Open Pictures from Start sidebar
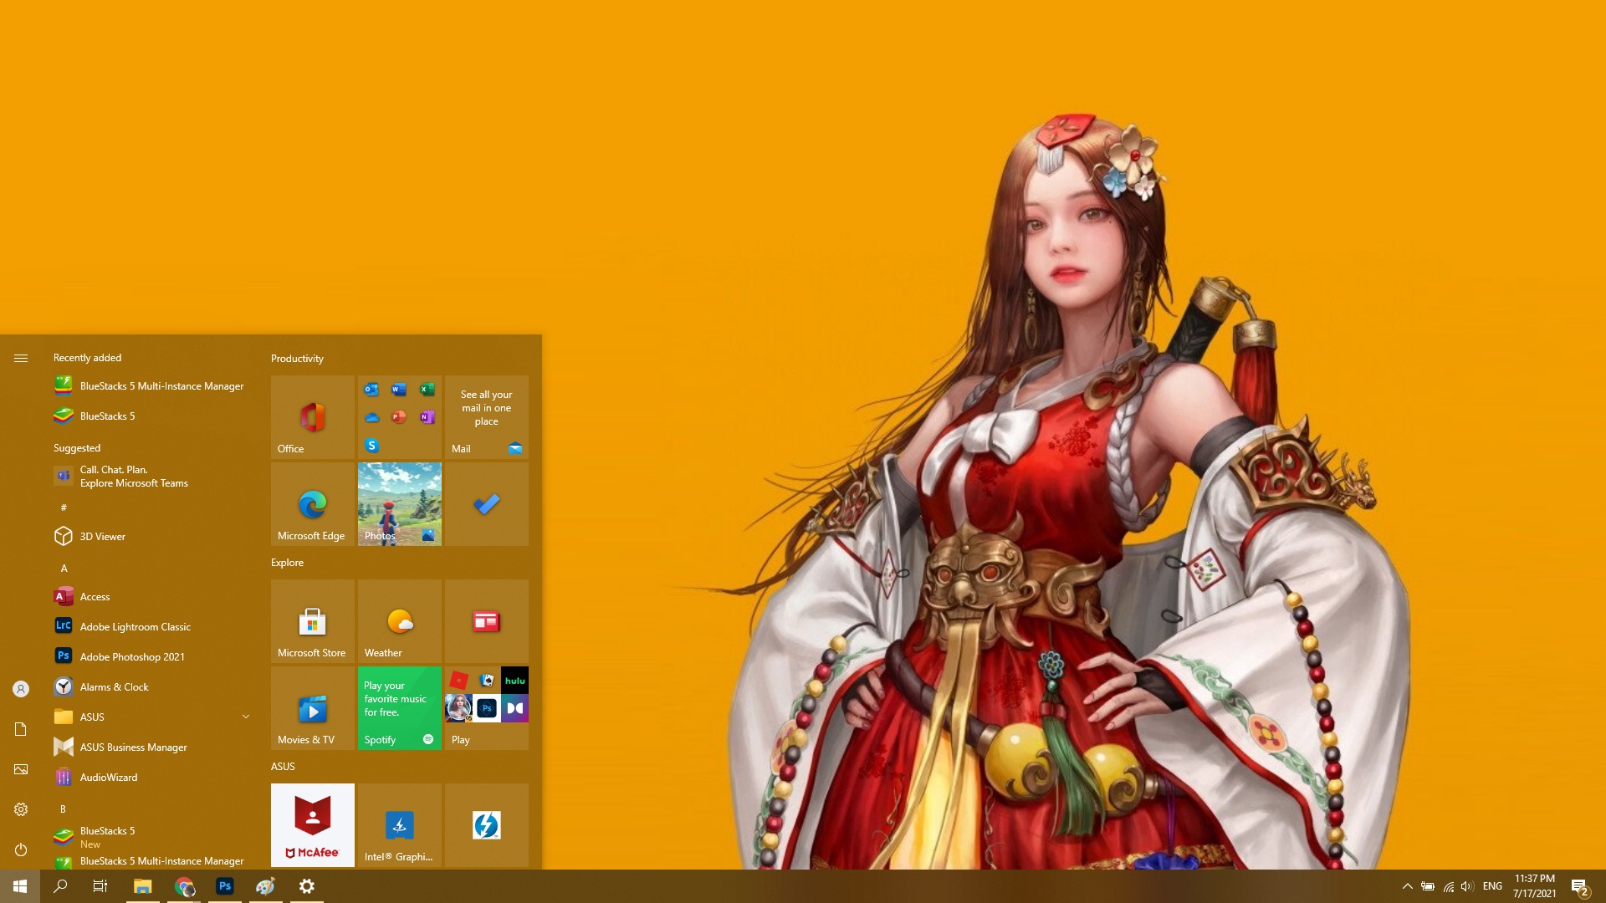The image size is (1606, 903). point(21,769)
